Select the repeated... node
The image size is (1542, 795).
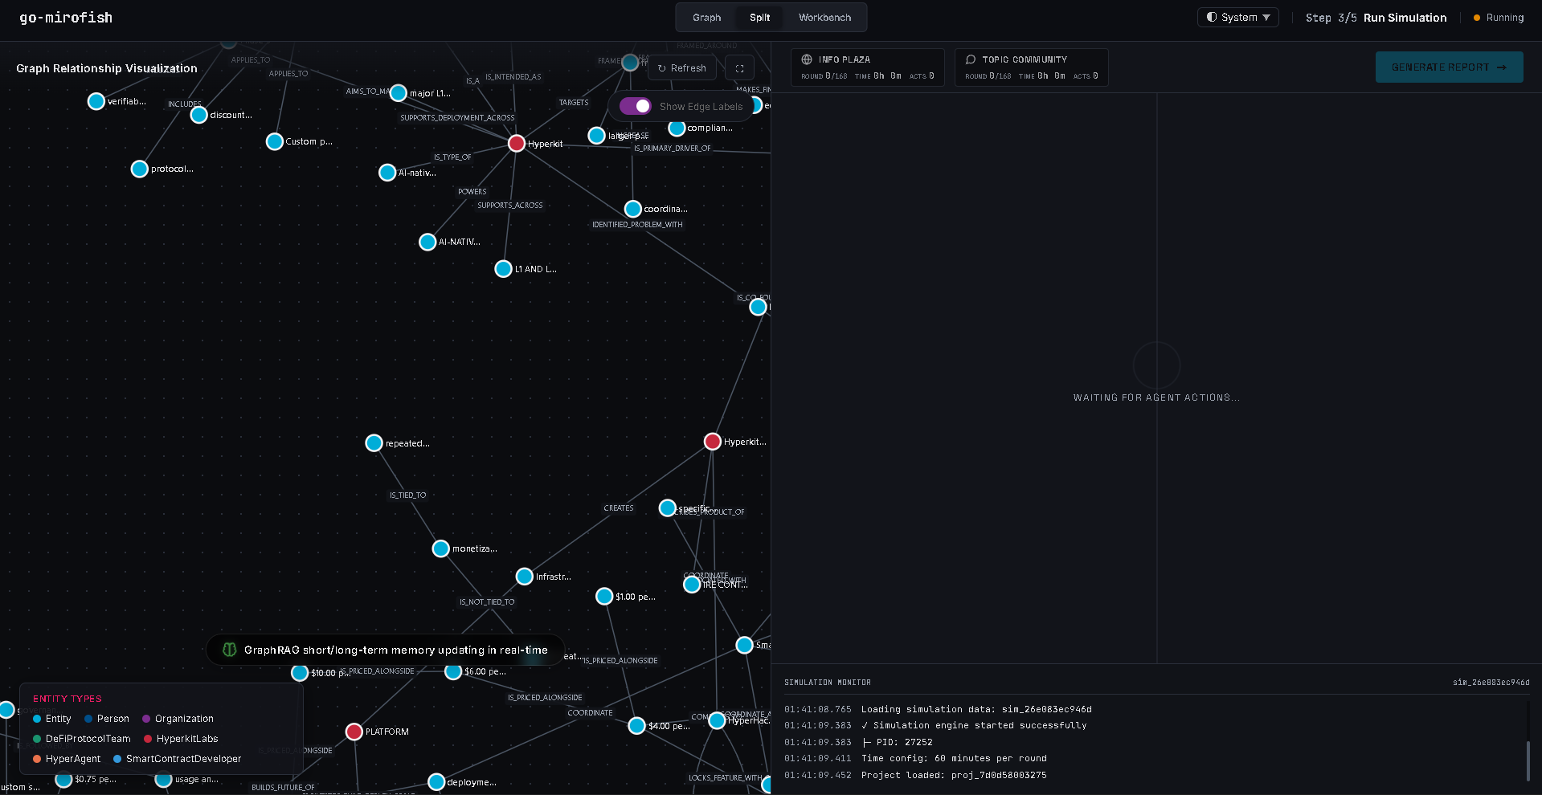[x=374, y=443]
